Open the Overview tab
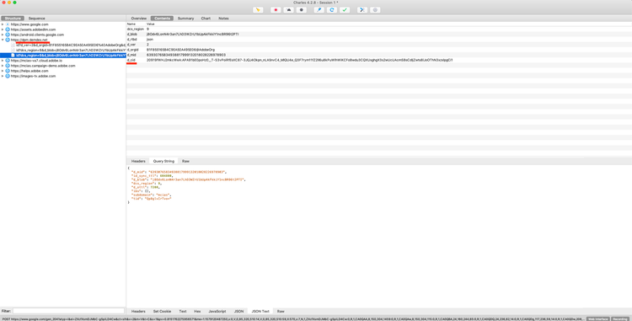Image resolution: width=632 pixels, height=321 pixels. pyautogui.click(x=139, y=19)
